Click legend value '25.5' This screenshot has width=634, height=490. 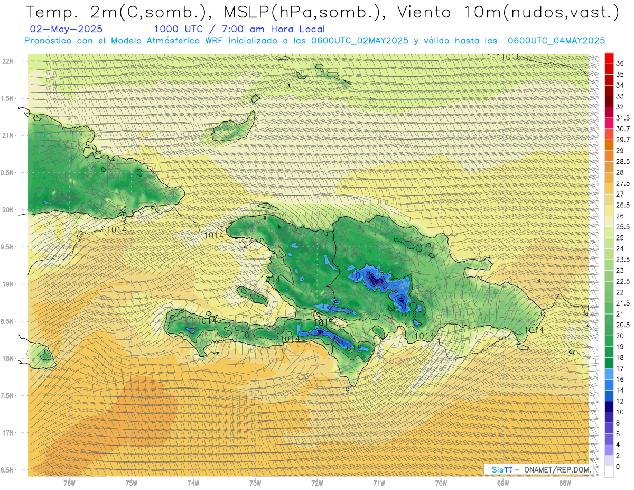click(623, 227)
